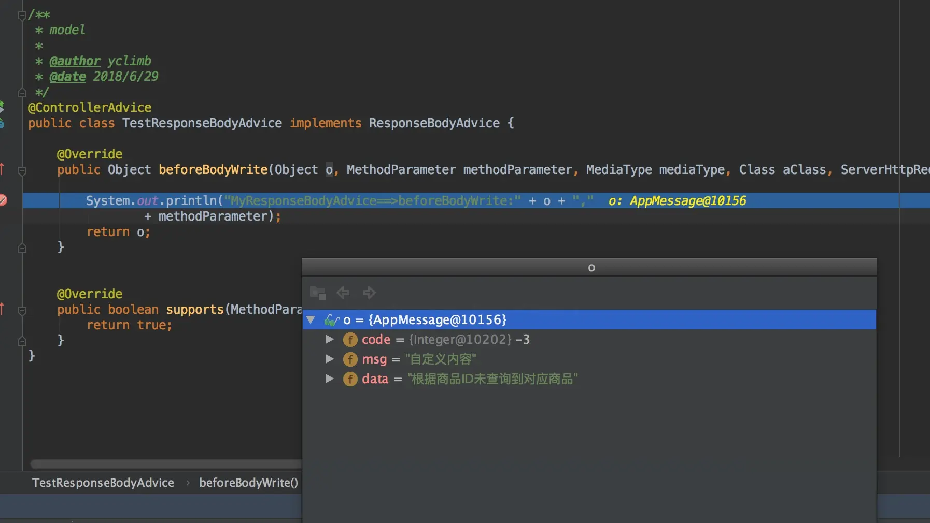The image size is (930, 523).
Task: Click the date 2018/6/29 in the comment
Action: (125, 77)
